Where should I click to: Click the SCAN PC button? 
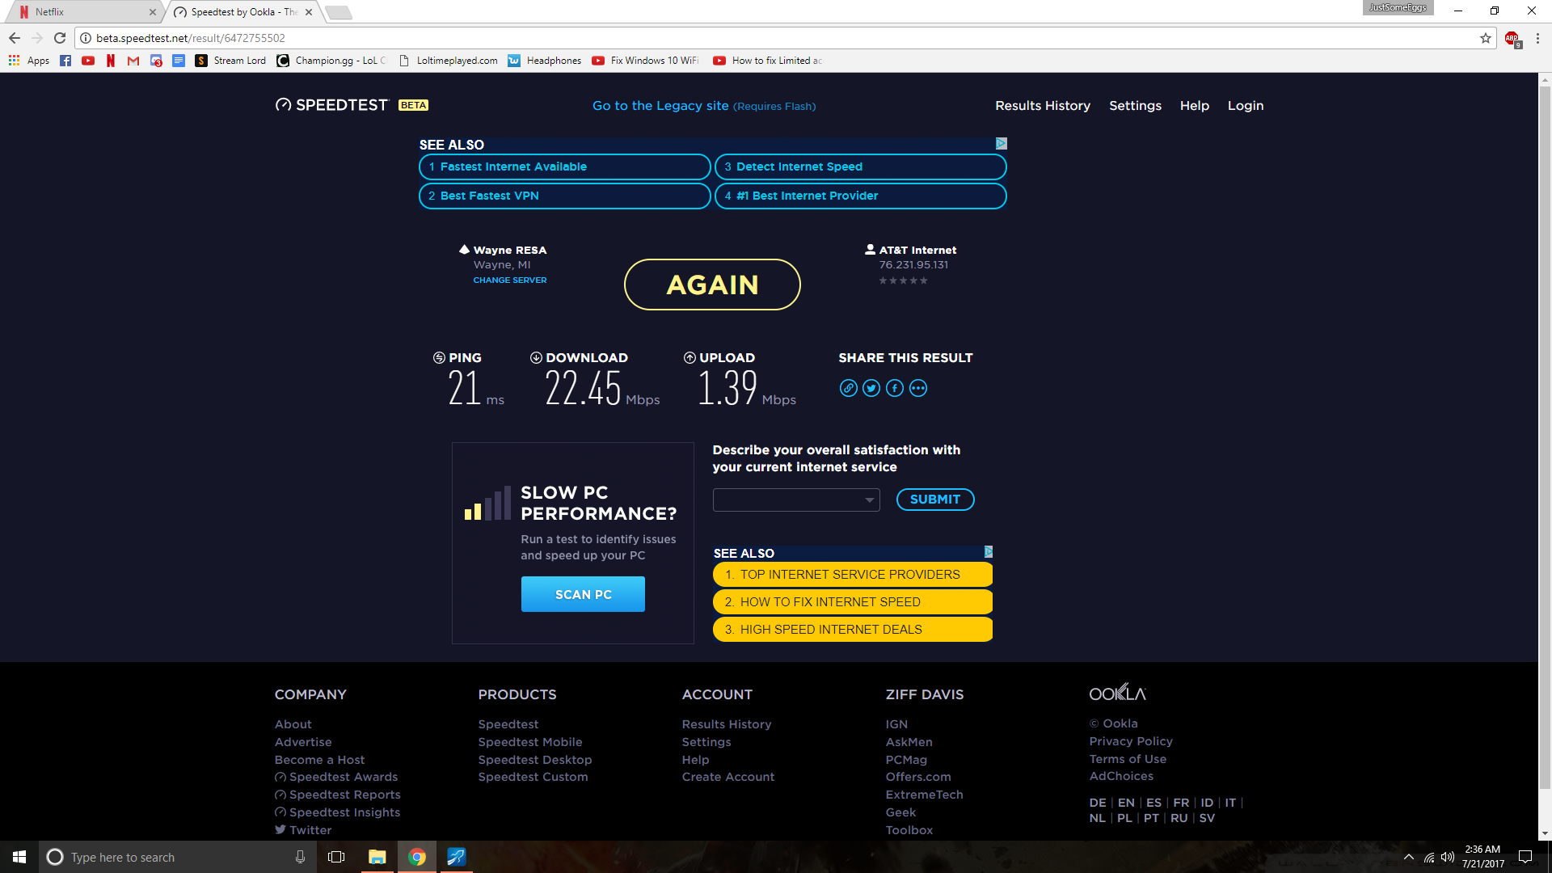pos(583,594)
